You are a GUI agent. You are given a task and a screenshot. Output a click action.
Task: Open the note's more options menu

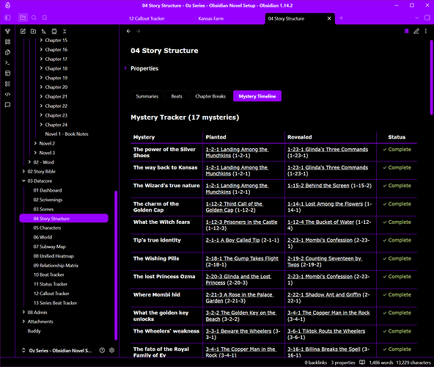click(x=426, y=31)
